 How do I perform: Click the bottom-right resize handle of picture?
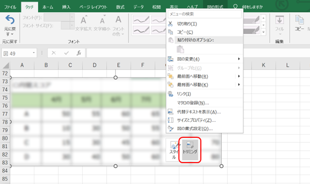221,166
